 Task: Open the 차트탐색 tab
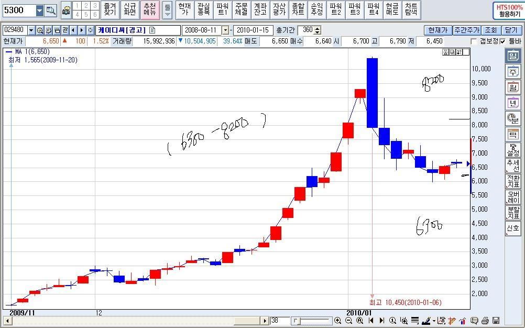click(x=411, y=10)
